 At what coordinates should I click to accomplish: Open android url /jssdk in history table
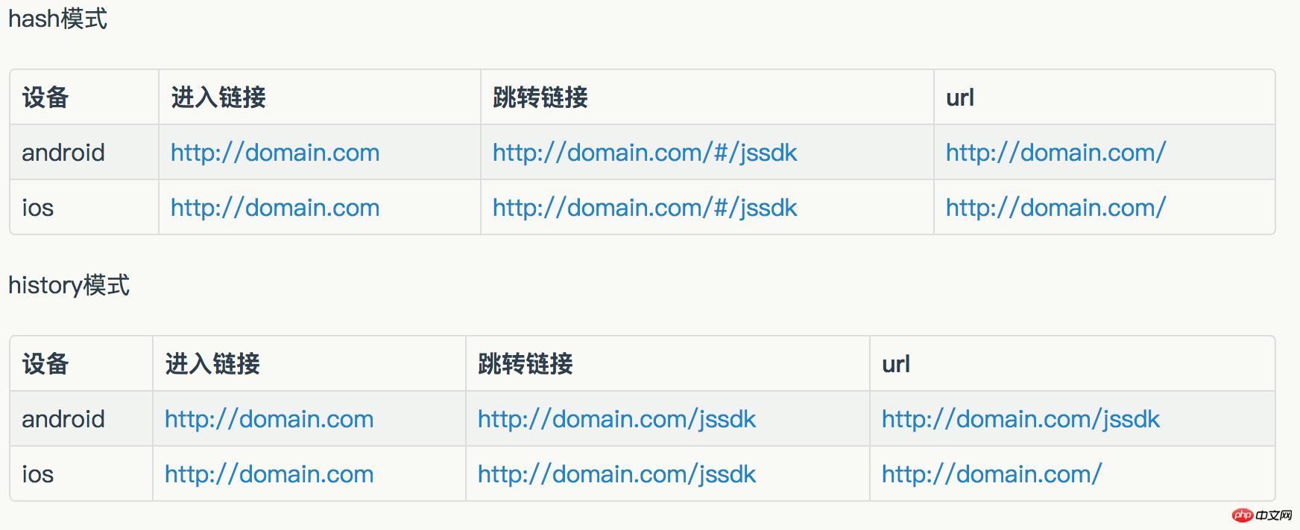click(x=1020, y=419)
